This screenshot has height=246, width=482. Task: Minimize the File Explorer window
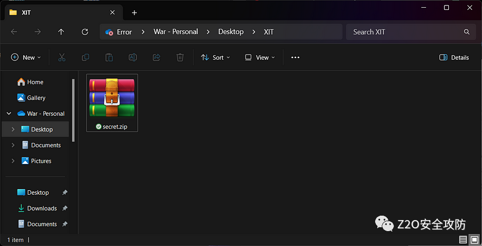[424, 7]
